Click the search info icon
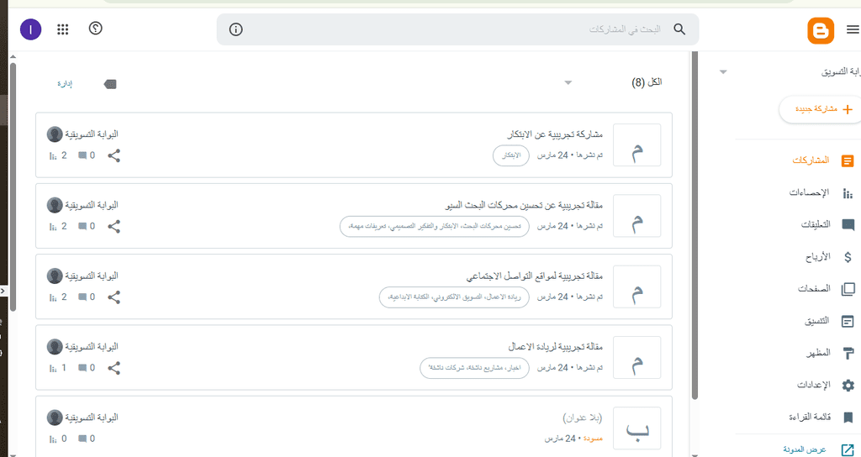The height and width of the screenshot is (457, 861). coord(235,29)
